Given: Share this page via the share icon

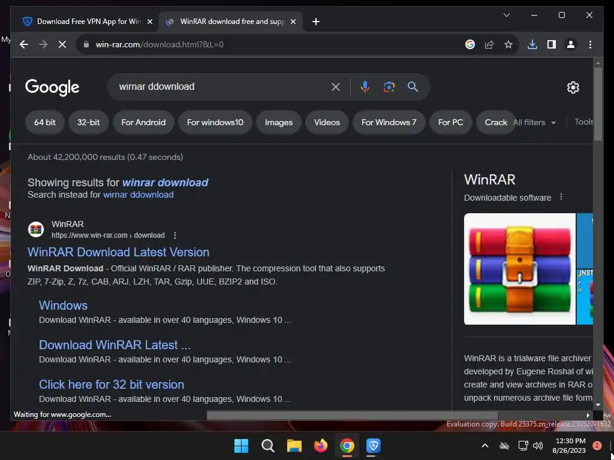Looking at the screenshot, I should click(x=489, y=44).
